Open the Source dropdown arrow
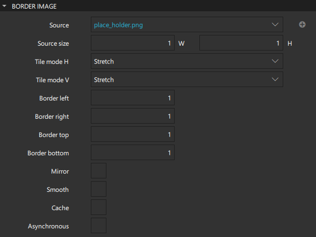Screen dimensions: 316x237 pyautogui.click(x=275, y=25)
